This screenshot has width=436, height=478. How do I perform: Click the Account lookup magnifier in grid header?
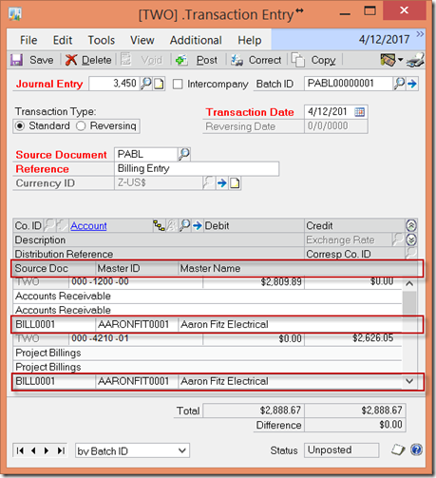tap(184, 225)
